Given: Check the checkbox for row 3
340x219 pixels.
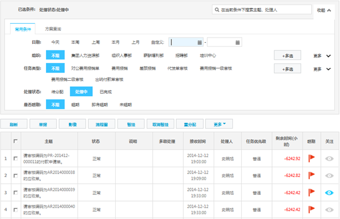Looking at the screenshot, I should pos(15,193).
